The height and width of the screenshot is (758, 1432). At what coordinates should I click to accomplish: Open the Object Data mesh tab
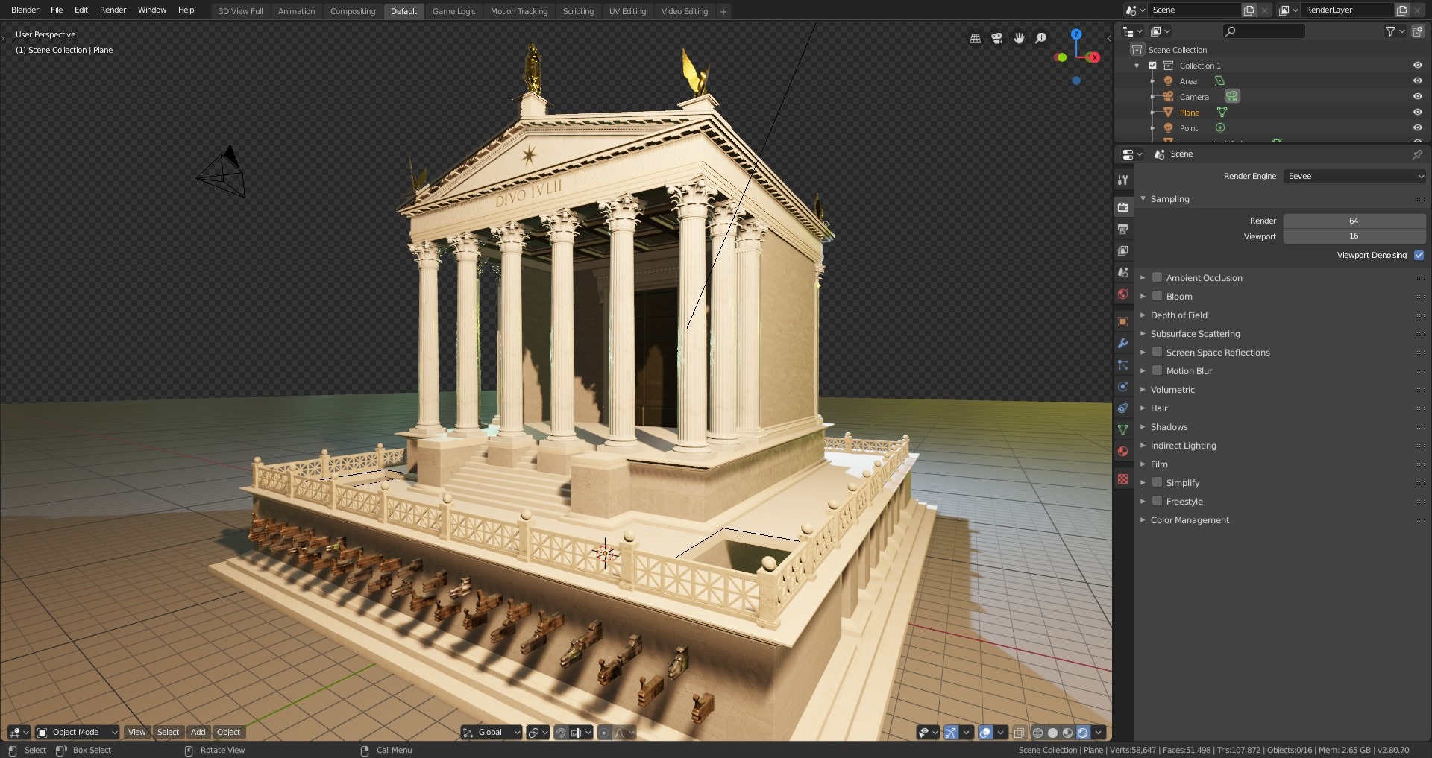pyautogui.click(x=1122, y=429)
